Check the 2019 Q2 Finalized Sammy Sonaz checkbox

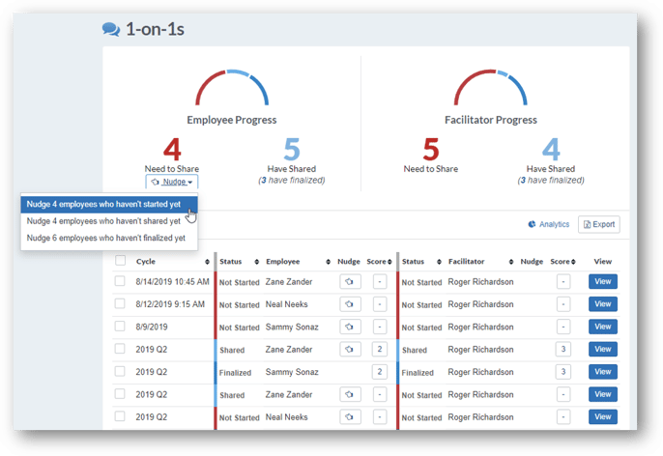[120, 371]
